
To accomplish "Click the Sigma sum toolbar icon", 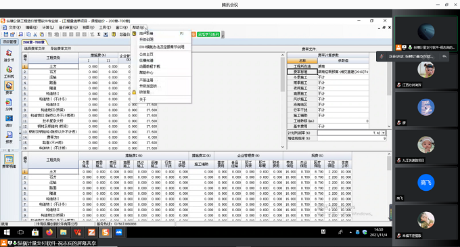I will click(99, 35).
